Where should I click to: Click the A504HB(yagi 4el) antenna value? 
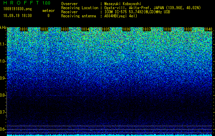(x=121, y=16)
